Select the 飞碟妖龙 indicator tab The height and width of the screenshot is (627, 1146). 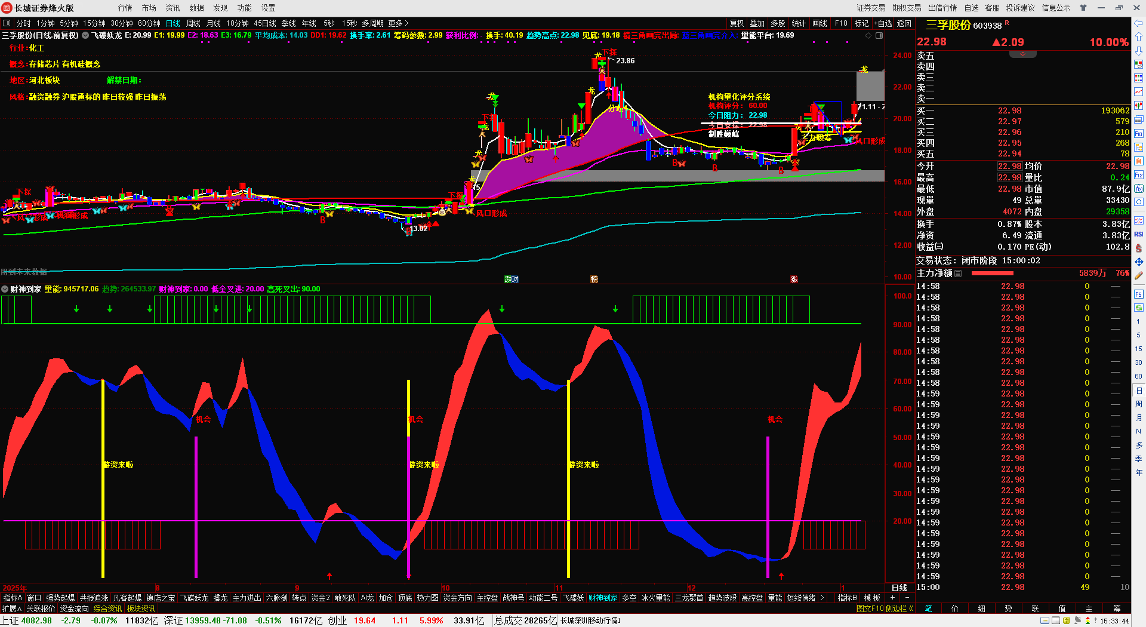click(195, 598)
